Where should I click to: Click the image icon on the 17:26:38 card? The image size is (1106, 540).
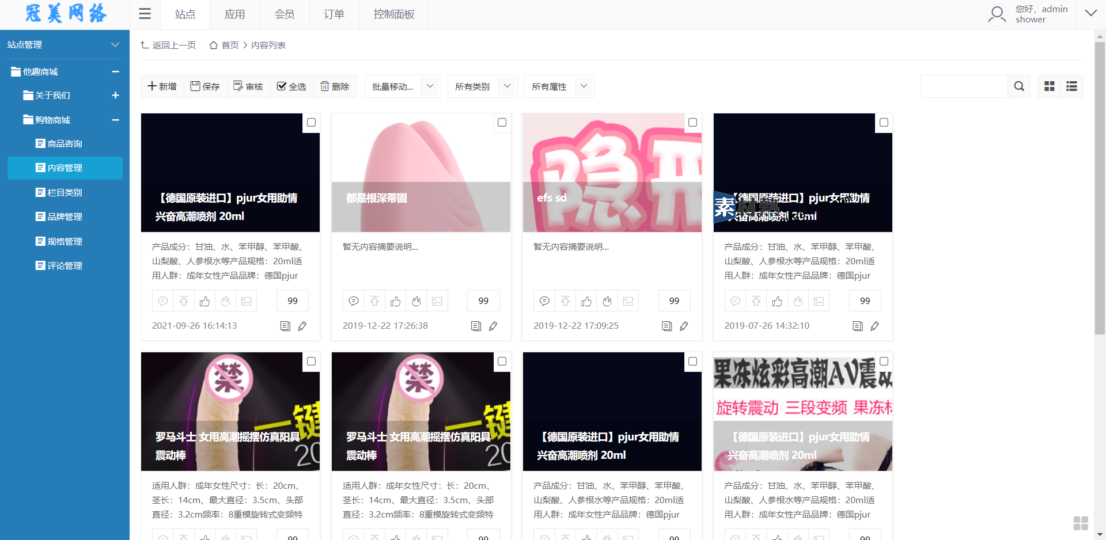tap(437, 301)
